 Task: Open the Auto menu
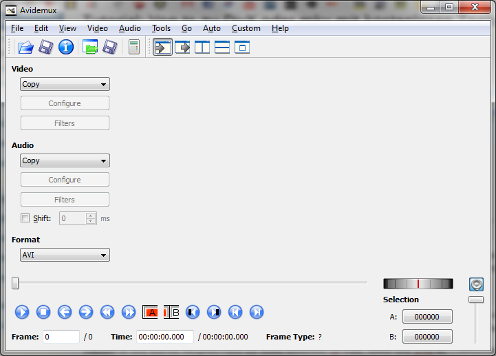[212, 28]
